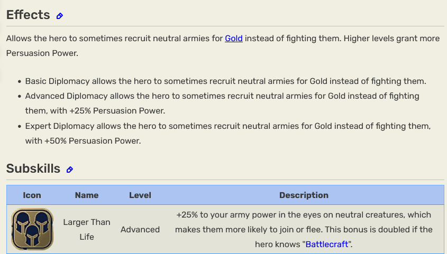Follow the Battlecraft link
The width and height of the screenshot is (447, 254).
tap(327, 244)
